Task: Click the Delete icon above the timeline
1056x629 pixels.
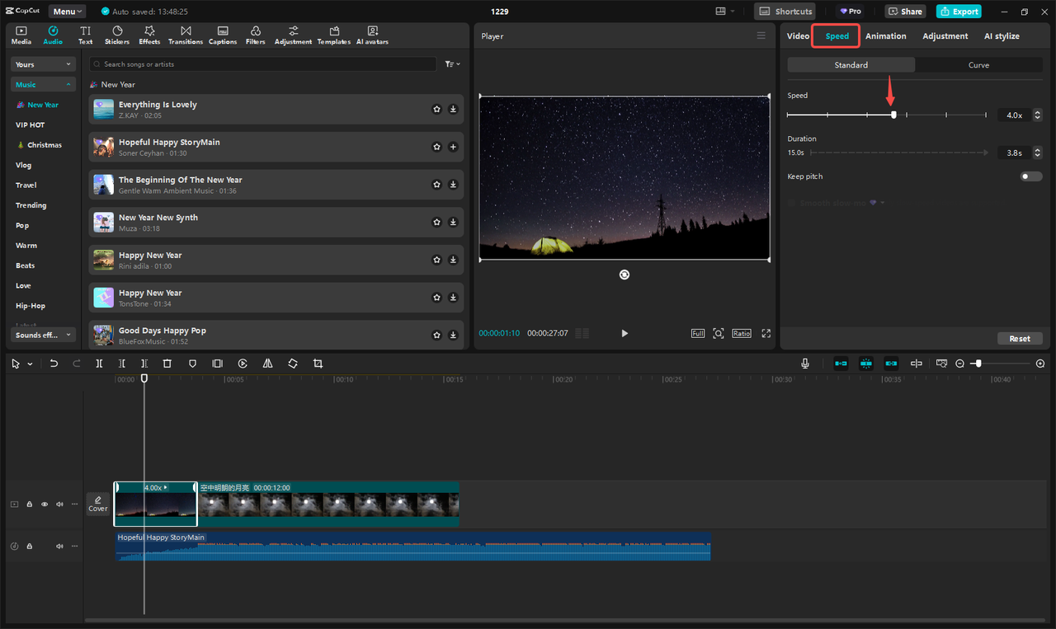Action: tap(167, 363)
